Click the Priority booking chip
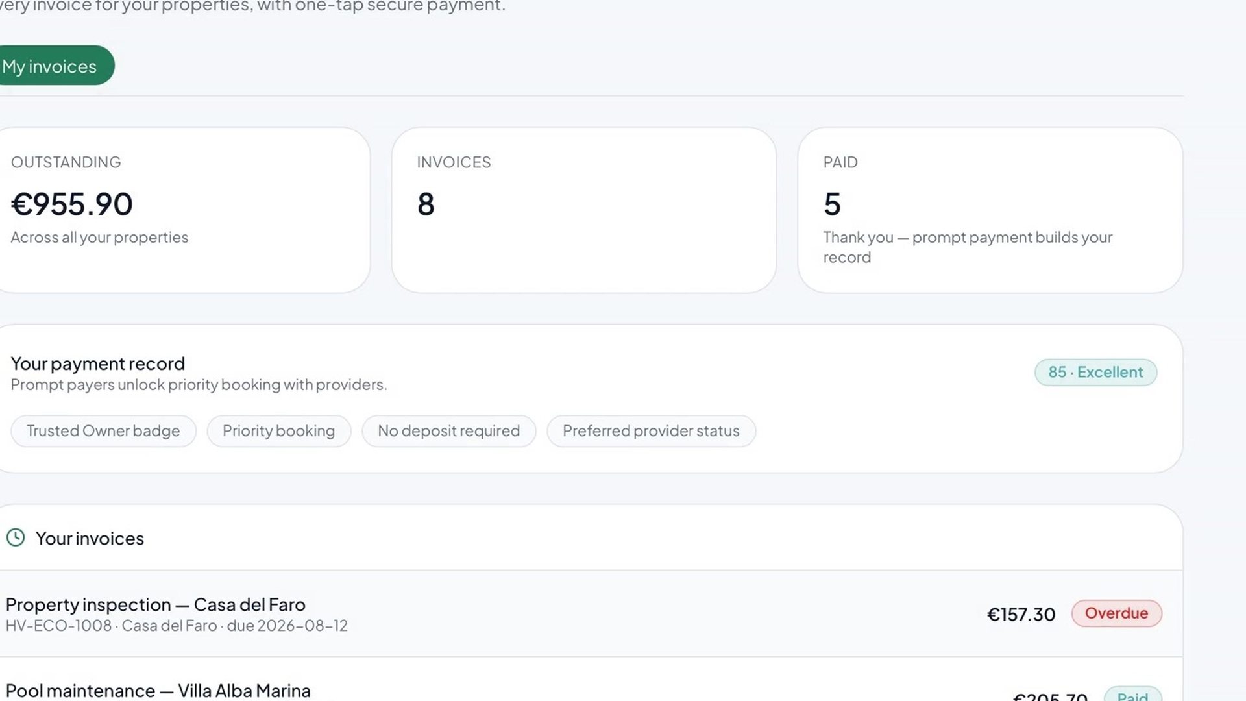This screenshot has width=1246, height=701. coord(278,431)
